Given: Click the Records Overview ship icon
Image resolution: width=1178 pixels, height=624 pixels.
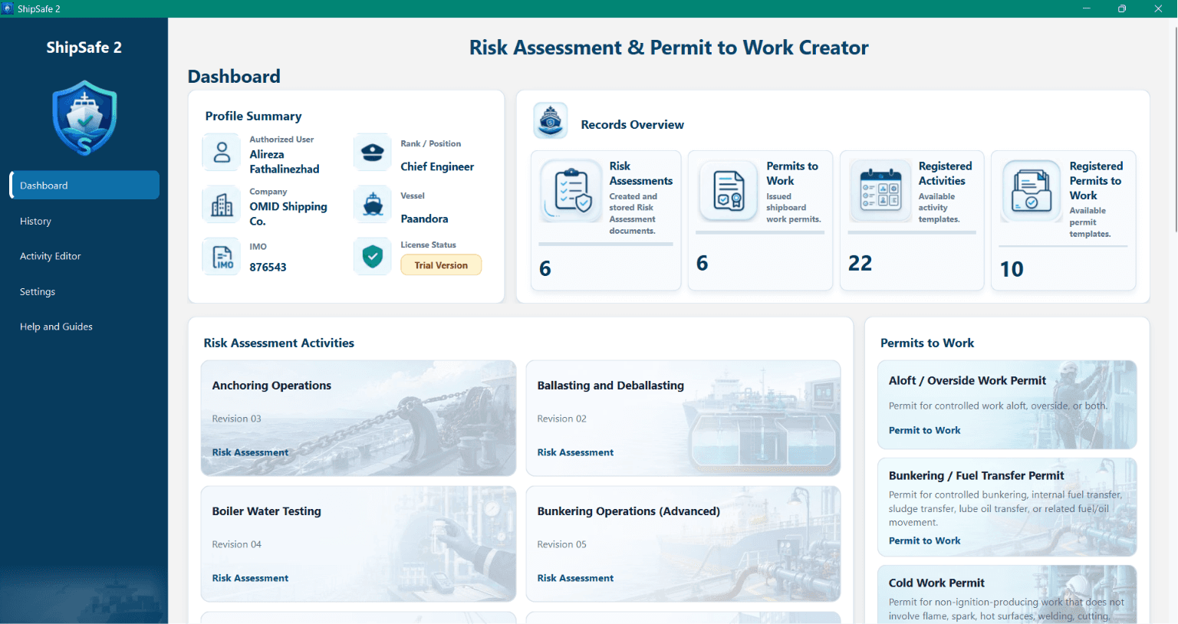Looking at the screenshot, I should (551, 120).
